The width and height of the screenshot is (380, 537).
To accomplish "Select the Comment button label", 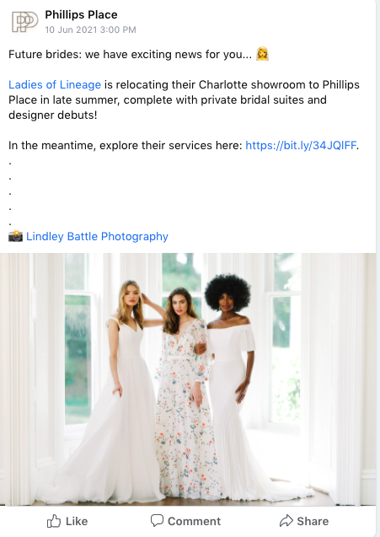I will pos(194,521).
